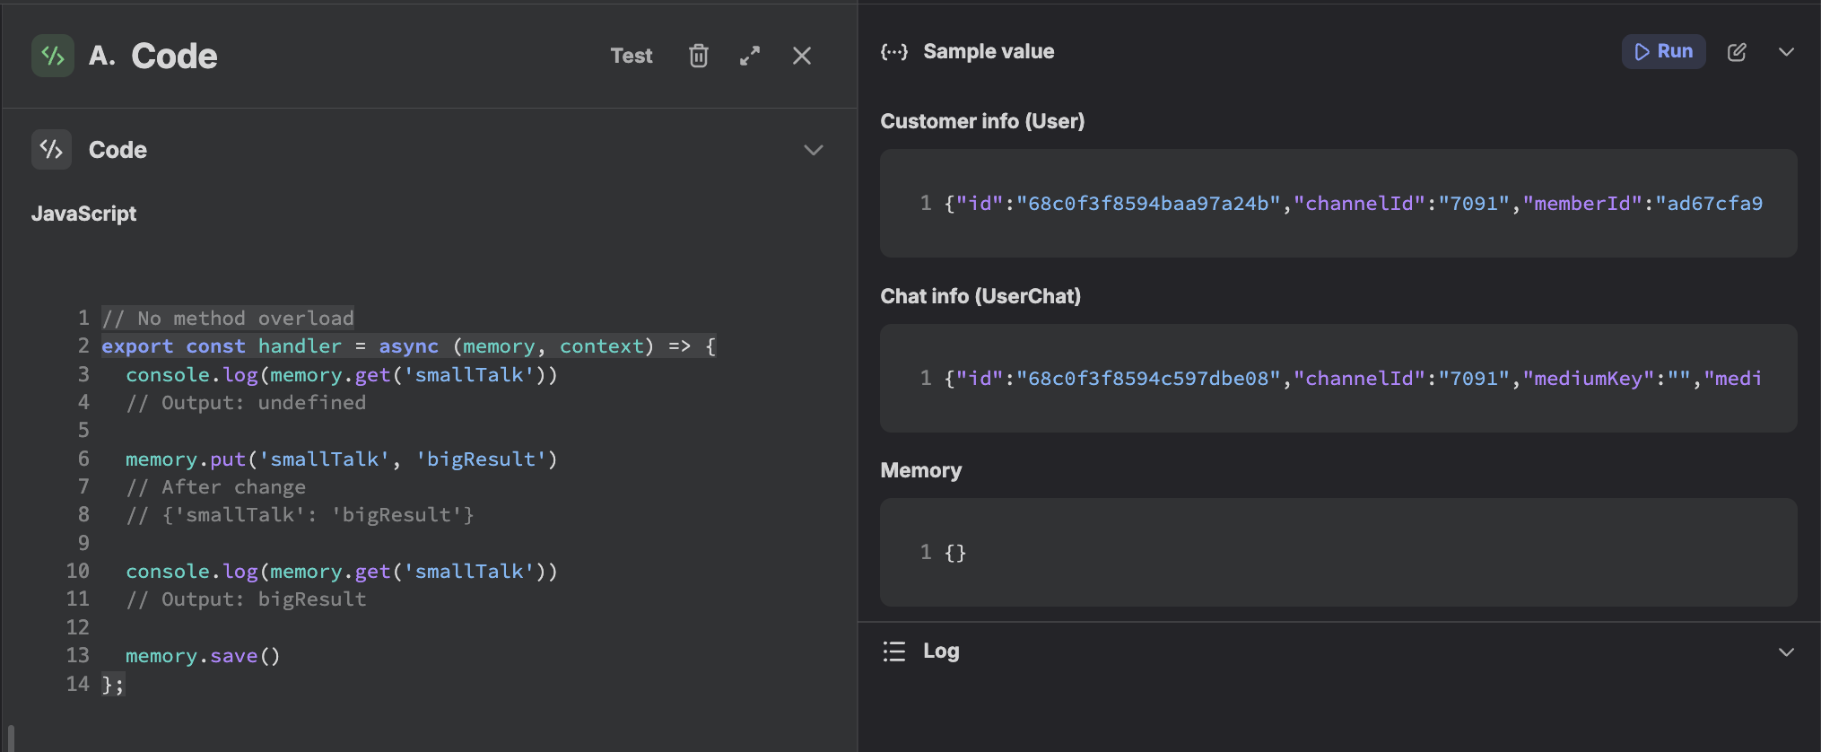1821x752 pixels.
Task: Click the export const handler line
Action: click(408, 346)
